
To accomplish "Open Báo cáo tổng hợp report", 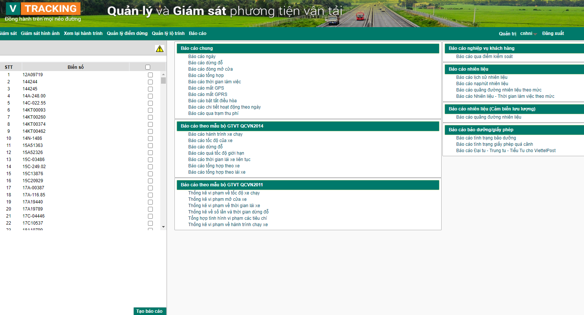I will tap(206, 75).
